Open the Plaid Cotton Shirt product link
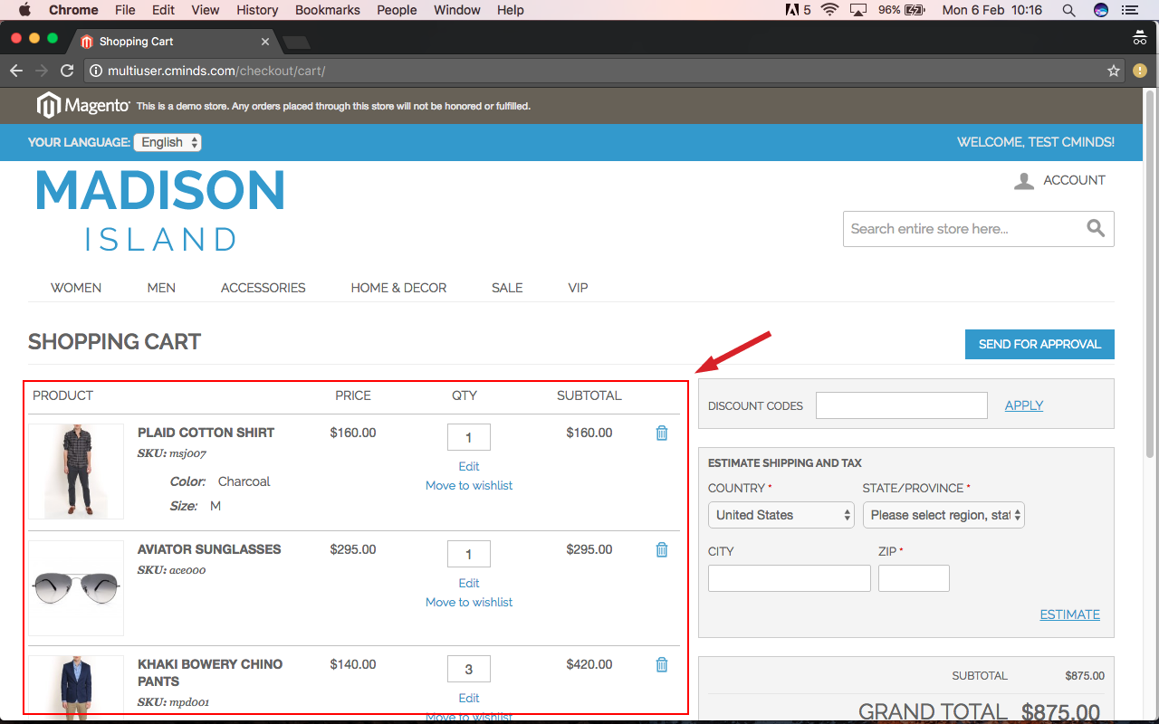This screenshot has height=724, width=1159. point(206,433)
